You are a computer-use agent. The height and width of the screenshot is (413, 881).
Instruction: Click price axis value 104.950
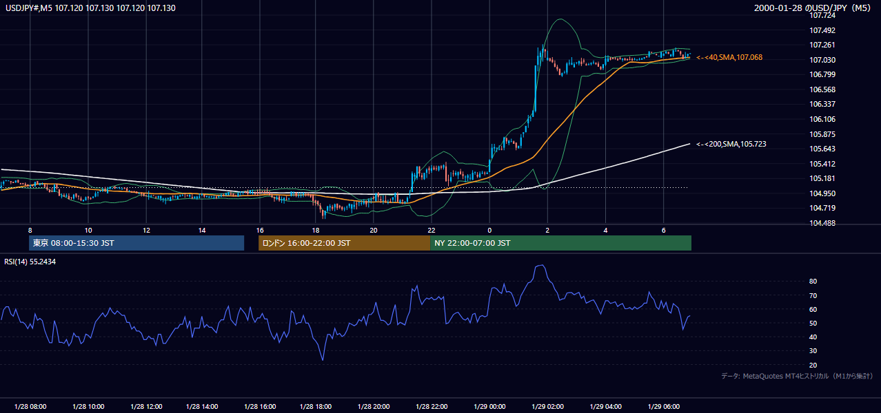822,193
